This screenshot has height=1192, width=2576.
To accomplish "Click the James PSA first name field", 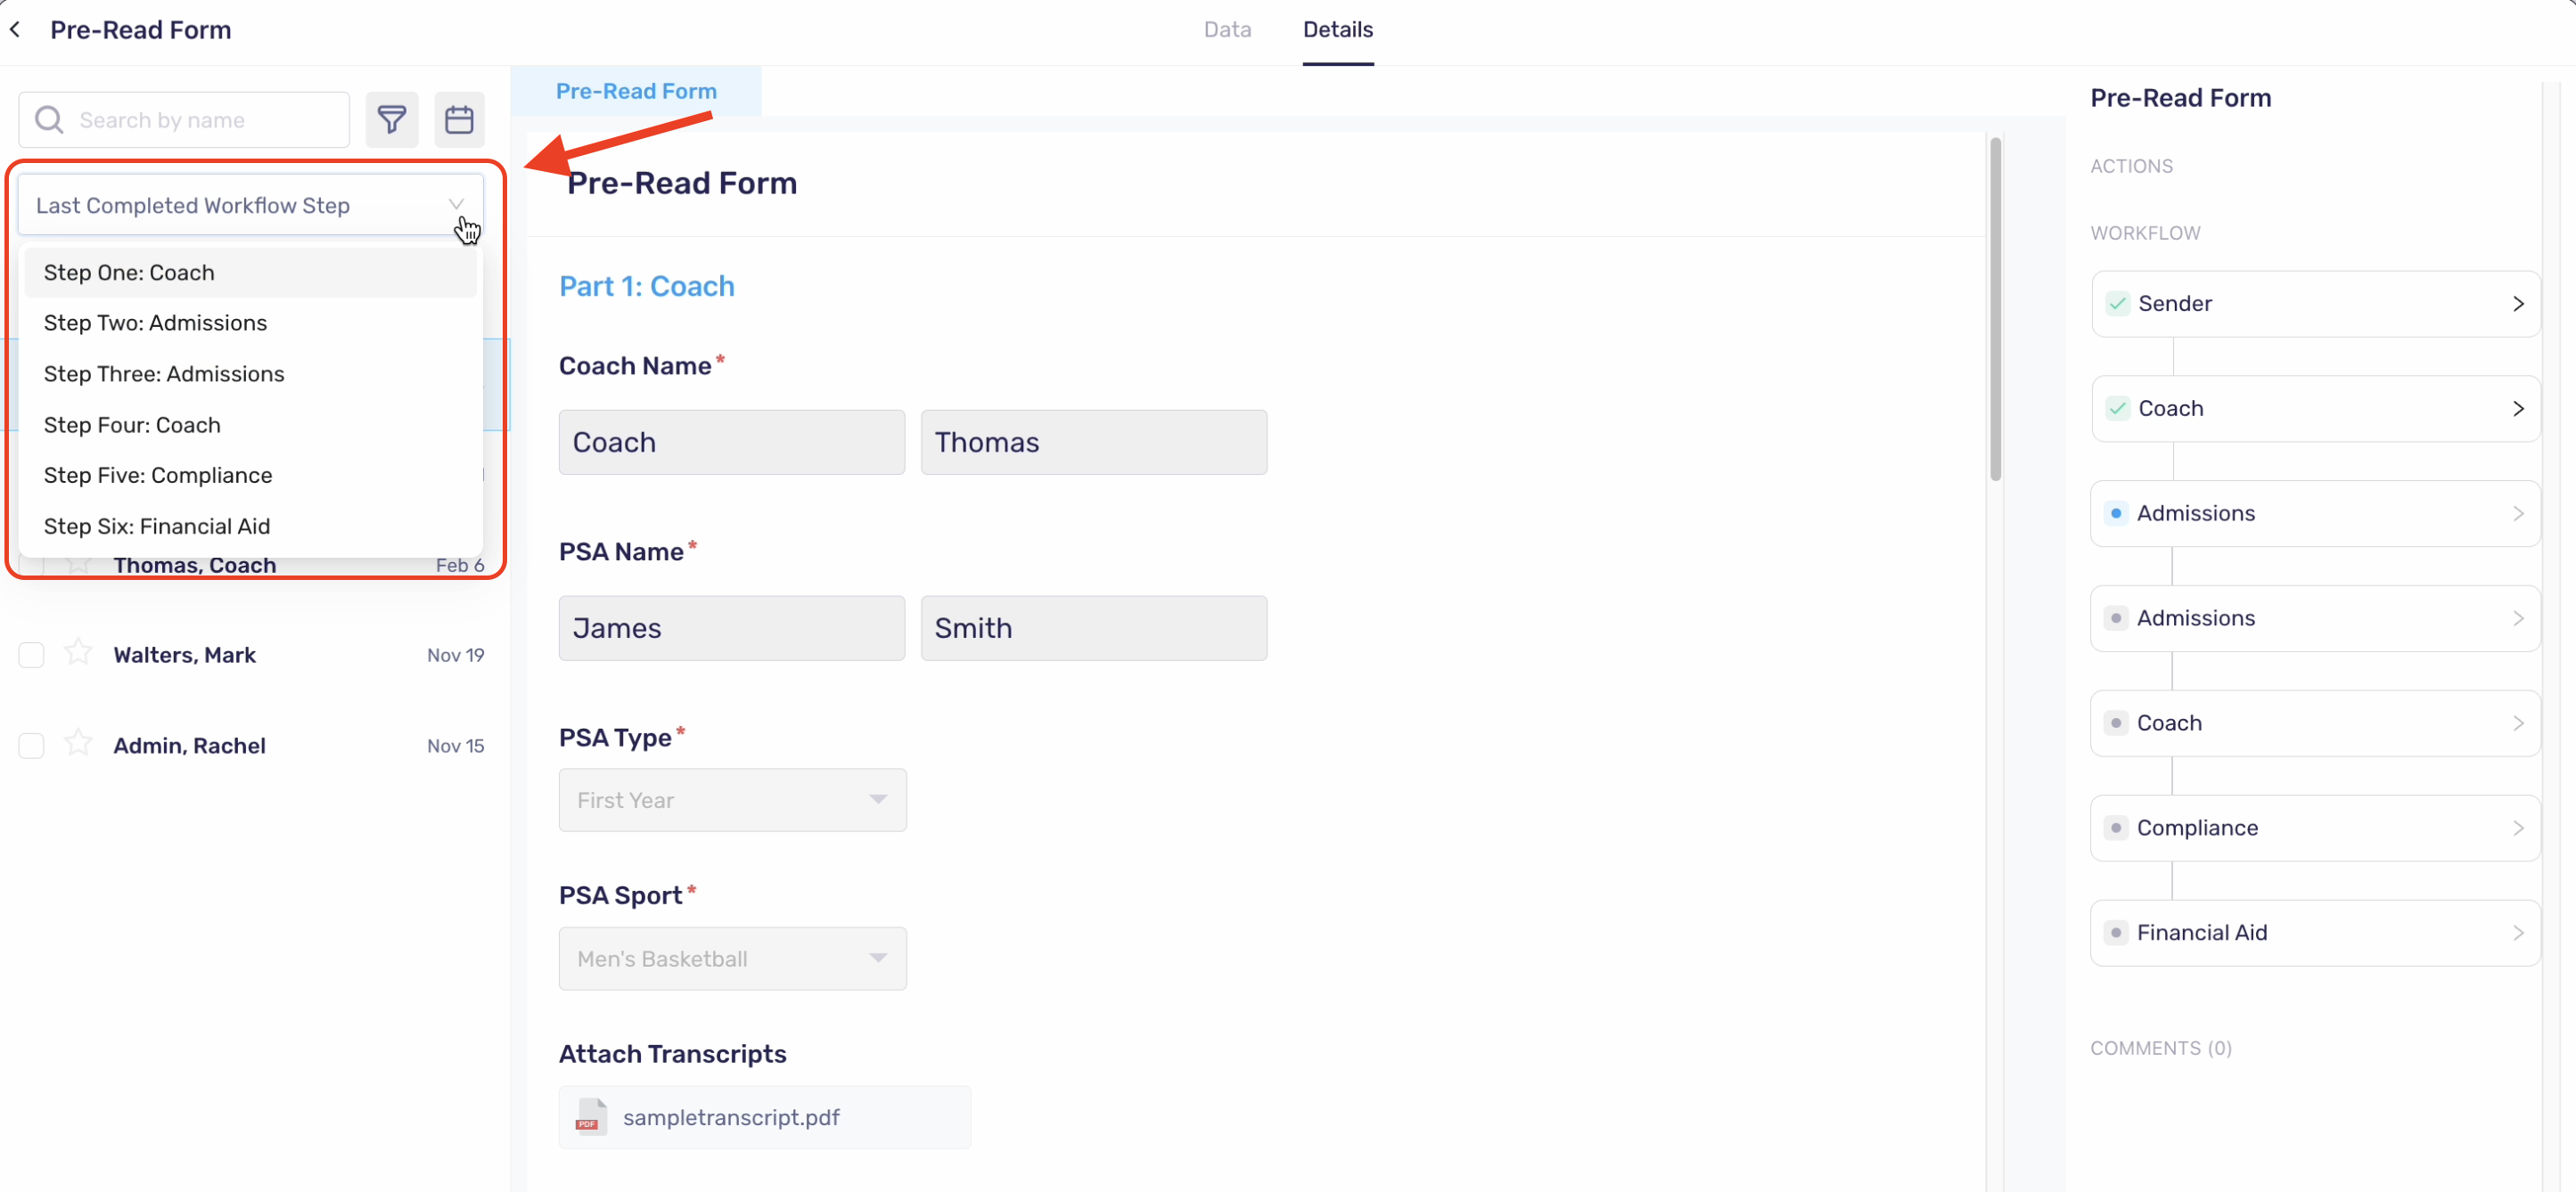I will click(731, 627).
